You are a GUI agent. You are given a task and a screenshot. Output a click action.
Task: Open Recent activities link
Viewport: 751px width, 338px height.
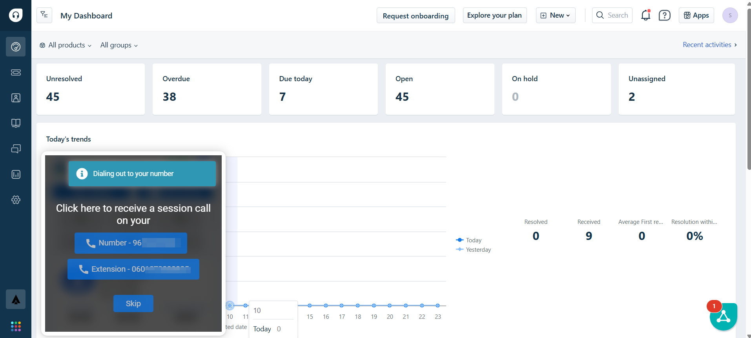click(709, 45)
